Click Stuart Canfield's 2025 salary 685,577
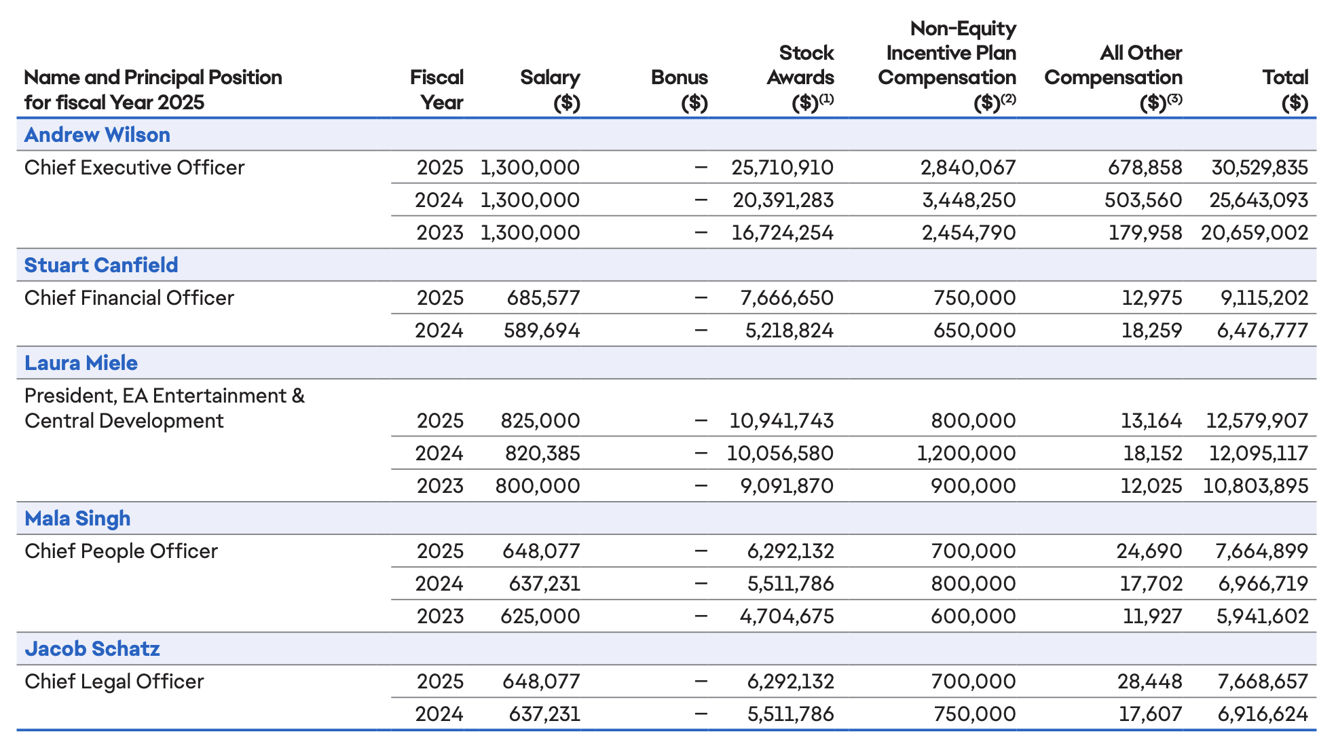 [543, 297]
